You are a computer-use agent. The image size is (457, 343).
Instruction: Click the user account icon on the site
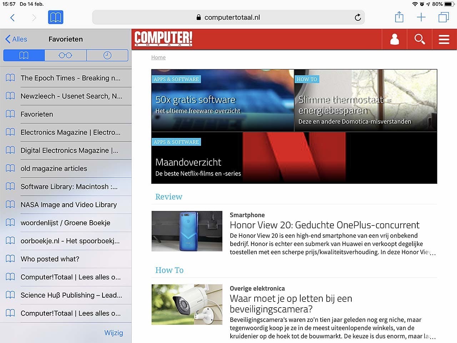394,39
